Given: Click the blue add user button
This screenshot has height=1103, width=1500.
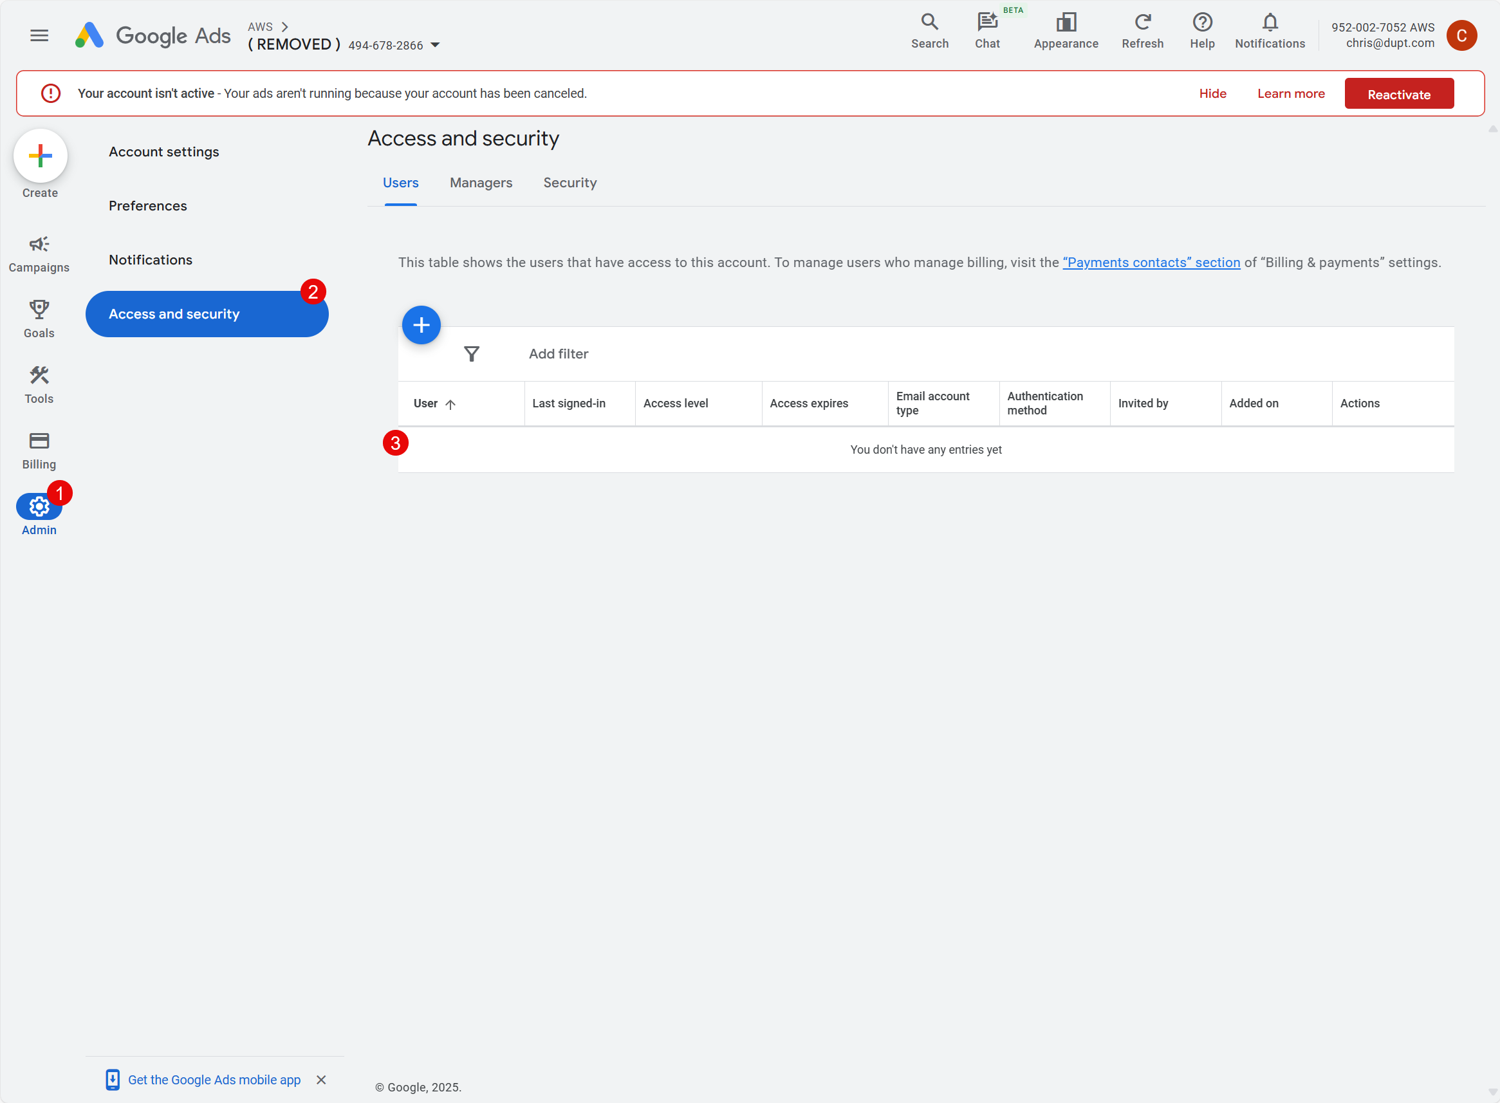Looking at the screenshot, I should pyautogui.click(x=421, y=325).
